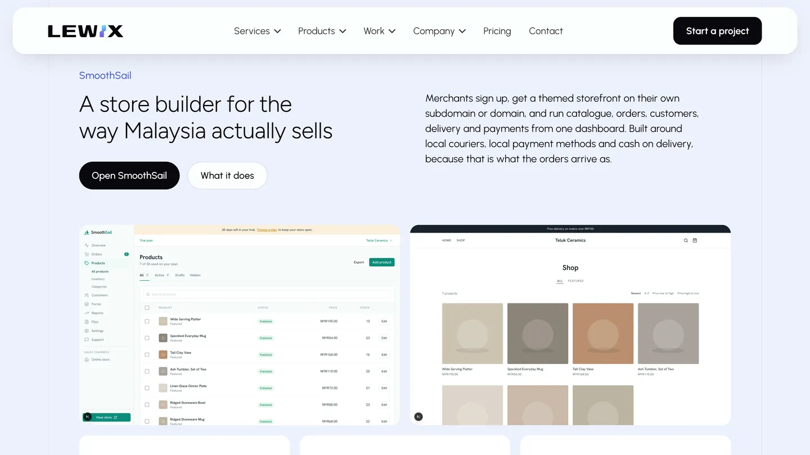Screen dimensions: 810x455
Task: Switch to the Drafts tab in Products dashboard
Action: click(x=180, y=275)
